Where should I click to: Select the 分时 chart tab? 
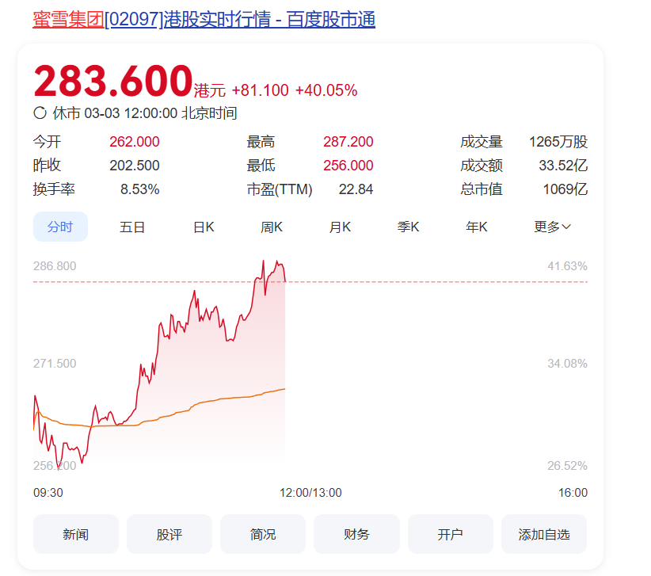click(x=60, y=227)
